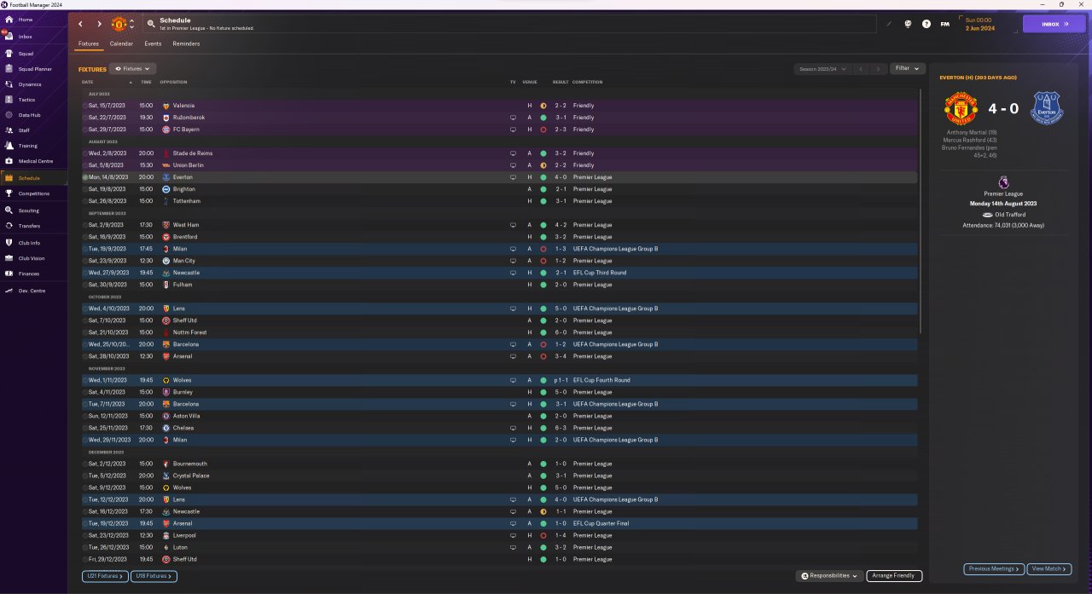Click the Manchester United club badge in header
Viewport: 1092px width, 594px height.
pyautogui.click(x=119, y=24)
